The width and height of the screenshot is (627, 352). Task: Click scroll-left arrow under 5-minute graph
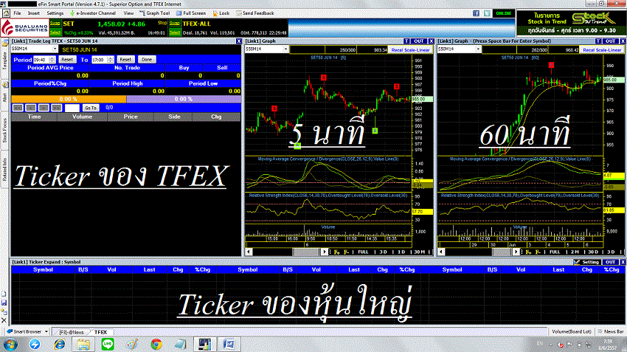coord(249,252)
